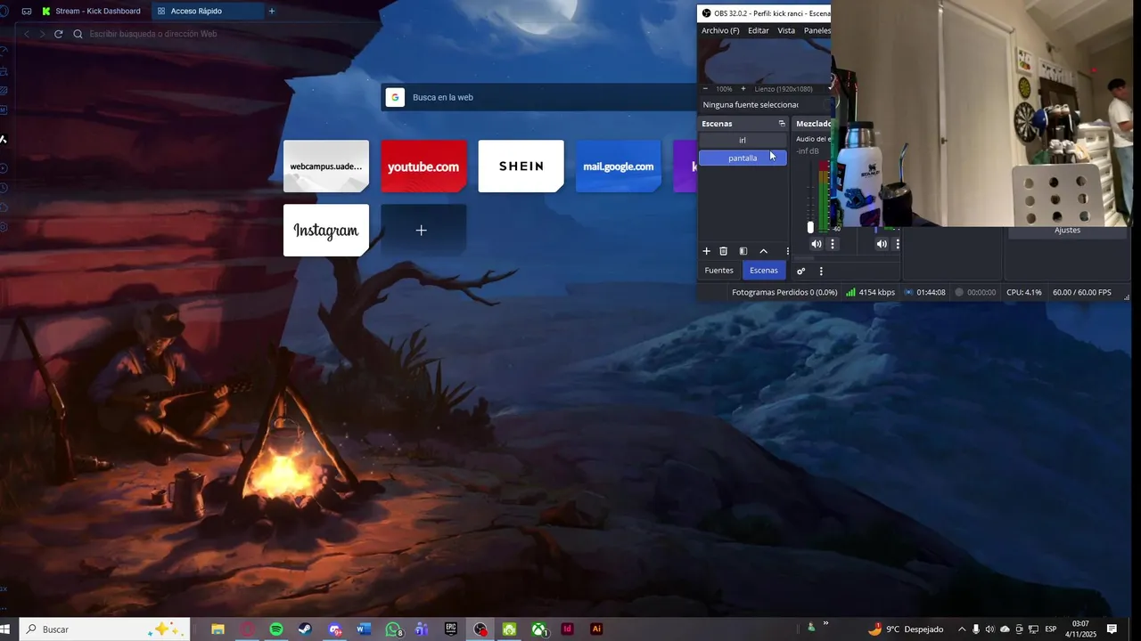Switch to Acceso Rápido browser tab

(207, 11)
